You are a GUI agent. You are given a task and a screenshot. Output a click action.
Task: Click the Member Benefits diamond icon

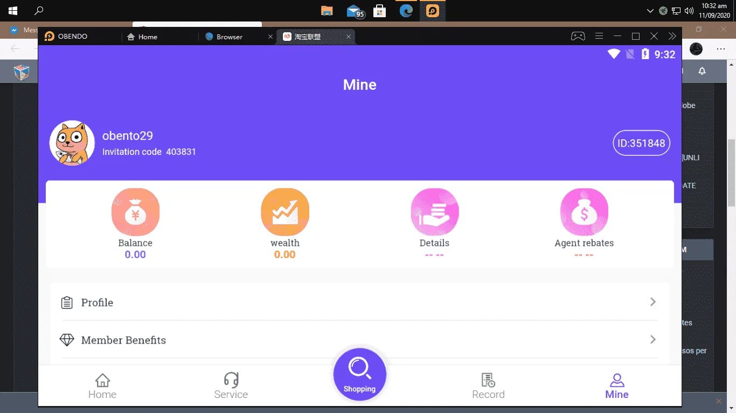pyautogui.click(x=67, y=340)
